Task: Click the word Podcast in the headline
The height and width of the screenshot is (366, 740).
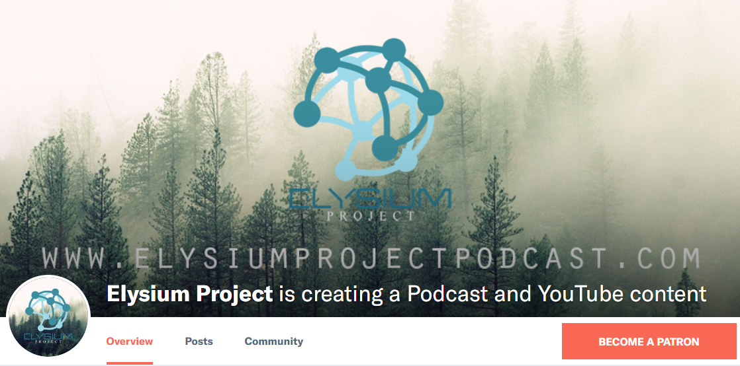Action: pyautogui.click(x=448, y=293)
